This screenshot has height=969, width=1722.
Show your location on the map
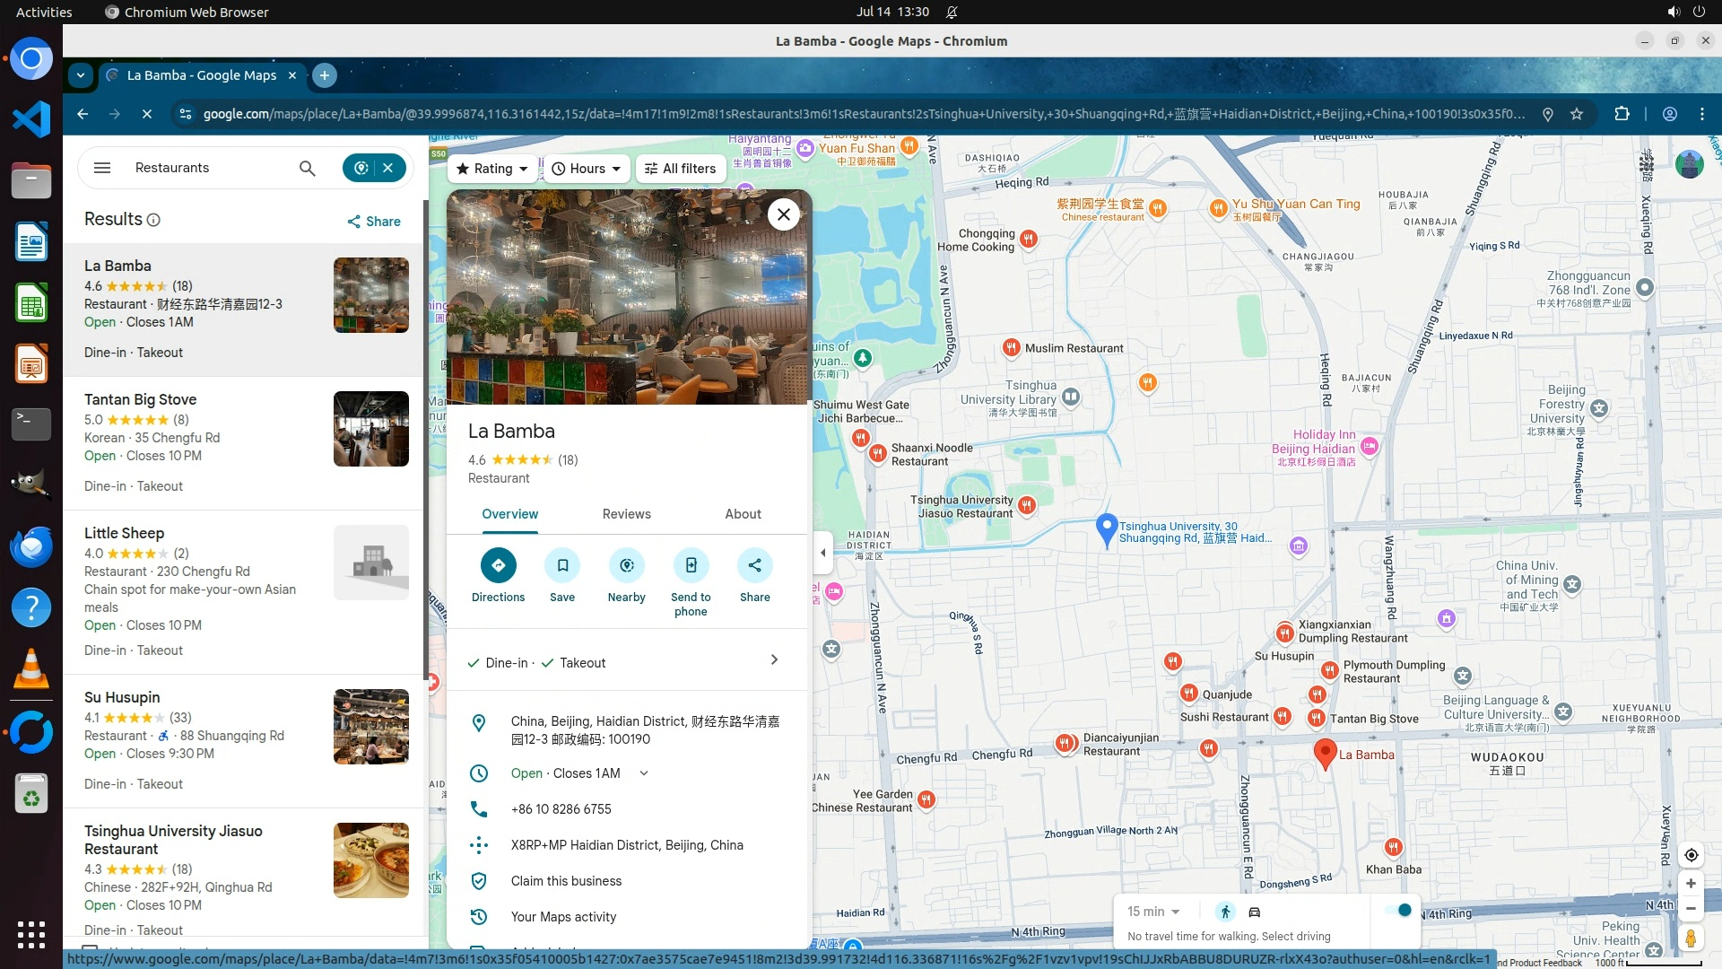1691,855
